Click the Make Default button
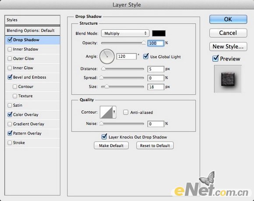This screenshot has width=254, height=201. coord(111,145)
